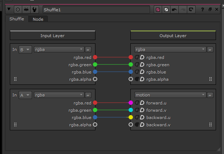Open the motion output layer dropdown
Image resolution: width=224 pixels, height=154 pixels.
click(x=170, y=95)
